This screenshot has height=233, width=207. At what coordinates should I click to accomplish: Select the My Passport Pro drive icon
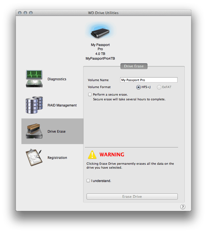pyautogui.click(x=100, y=31)
